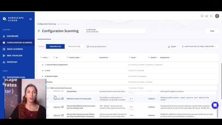222x125 pixels.
Task: Open failed count dropdown for Service Account Tokens
Action: 132,115
